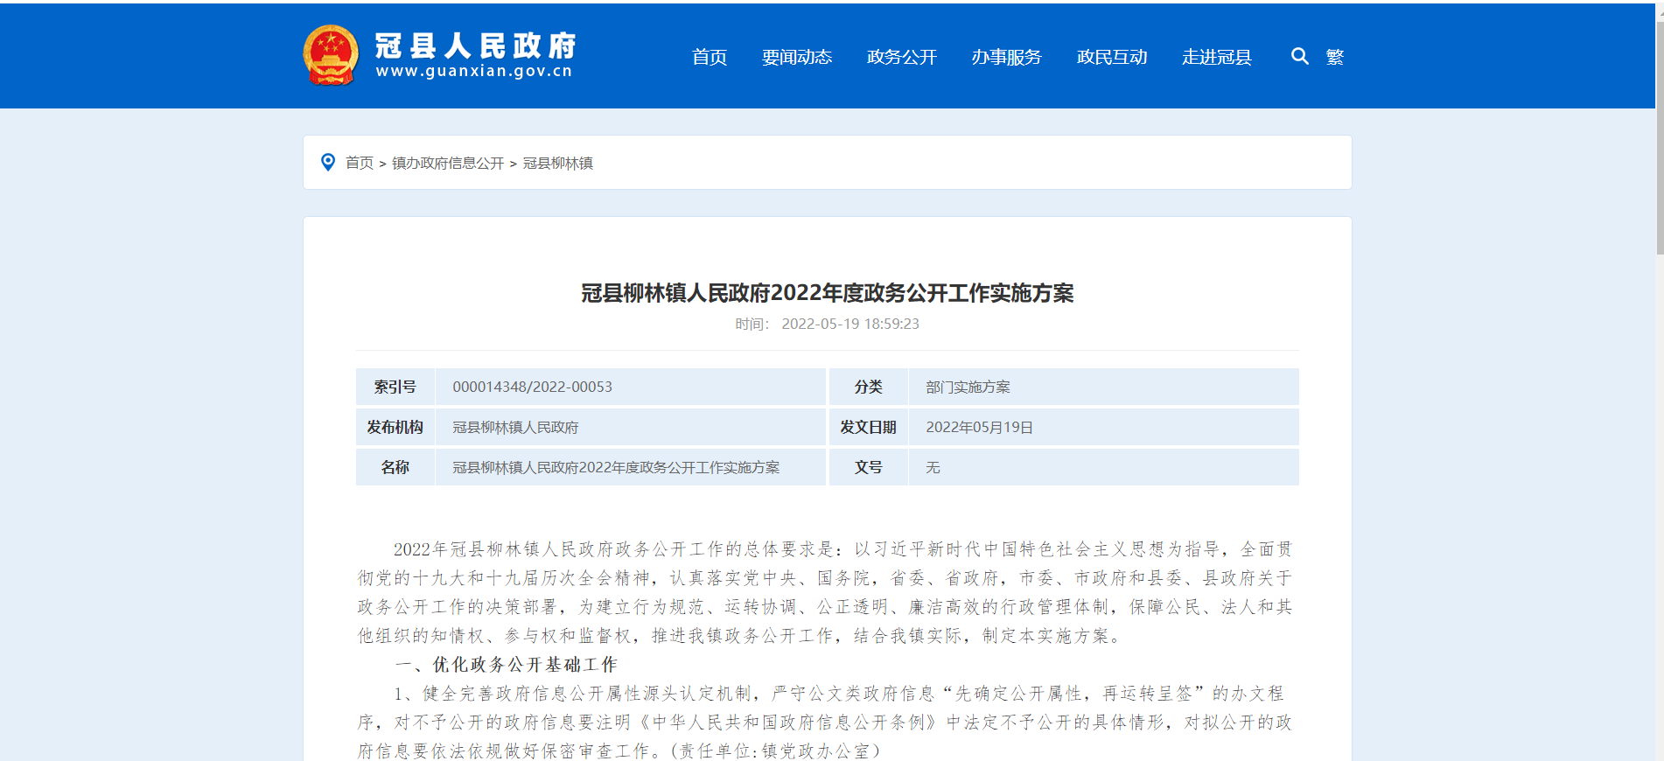Open the search magnifier icon
This screenshot has height=761, width=1664.
click(1300, 56)
